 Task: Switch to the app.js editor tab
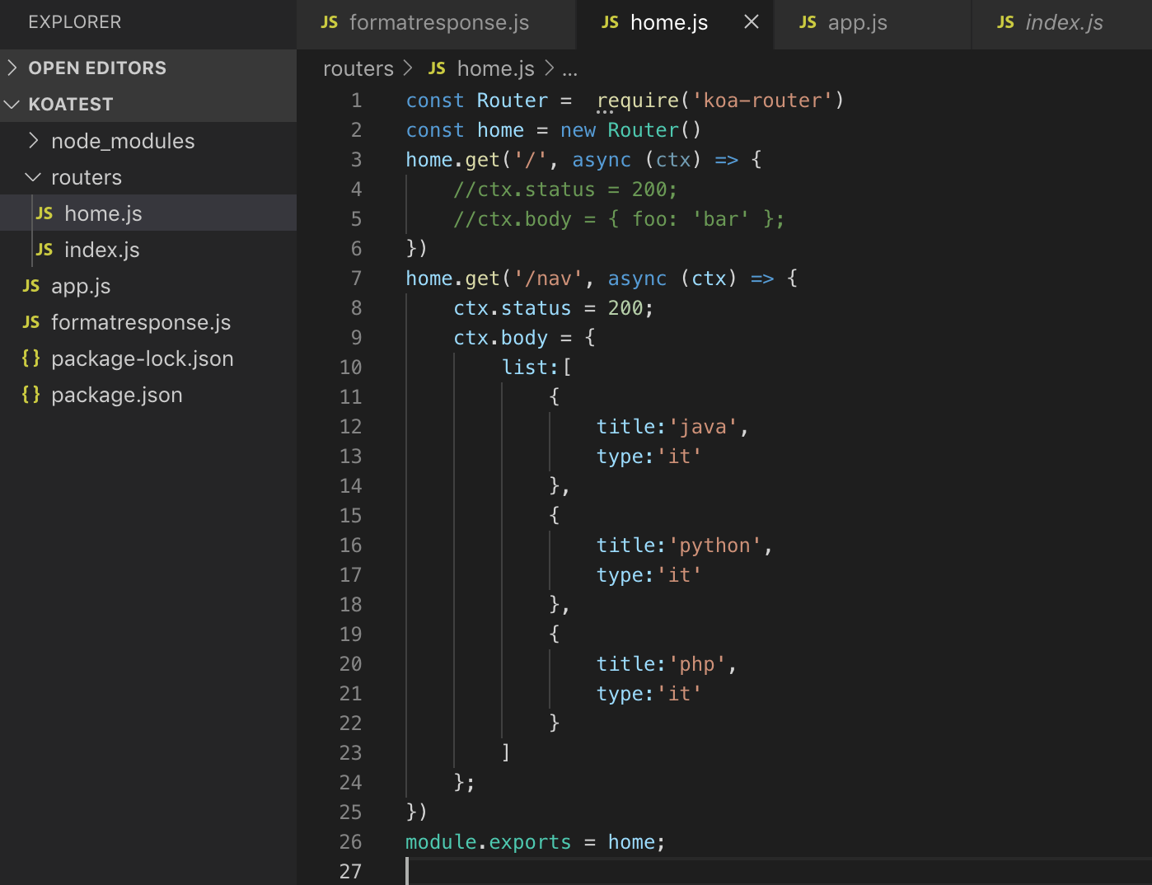point(857,23)
